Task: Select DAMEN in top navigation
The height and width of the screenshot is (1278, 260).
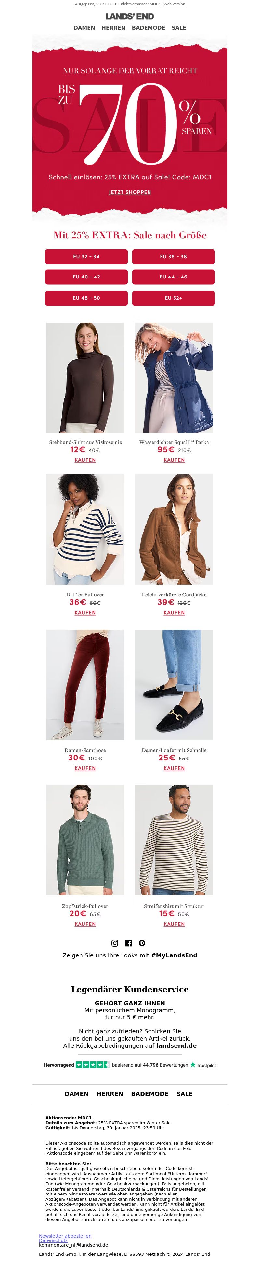Action: pyautogui.click(x=84, y=28)
